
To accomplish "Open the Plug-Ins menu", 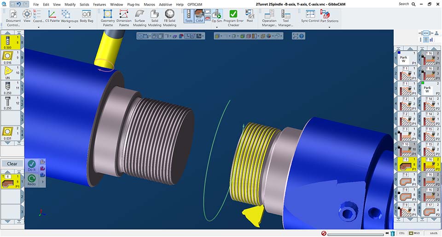I will point(134,5).
